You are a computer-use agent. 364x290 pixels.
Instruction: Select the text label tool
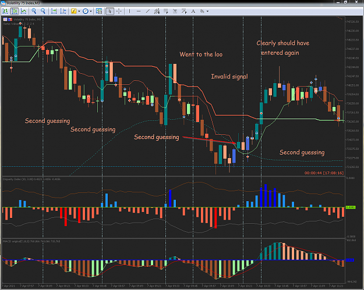pyautogui.click(x=175, y=11)
